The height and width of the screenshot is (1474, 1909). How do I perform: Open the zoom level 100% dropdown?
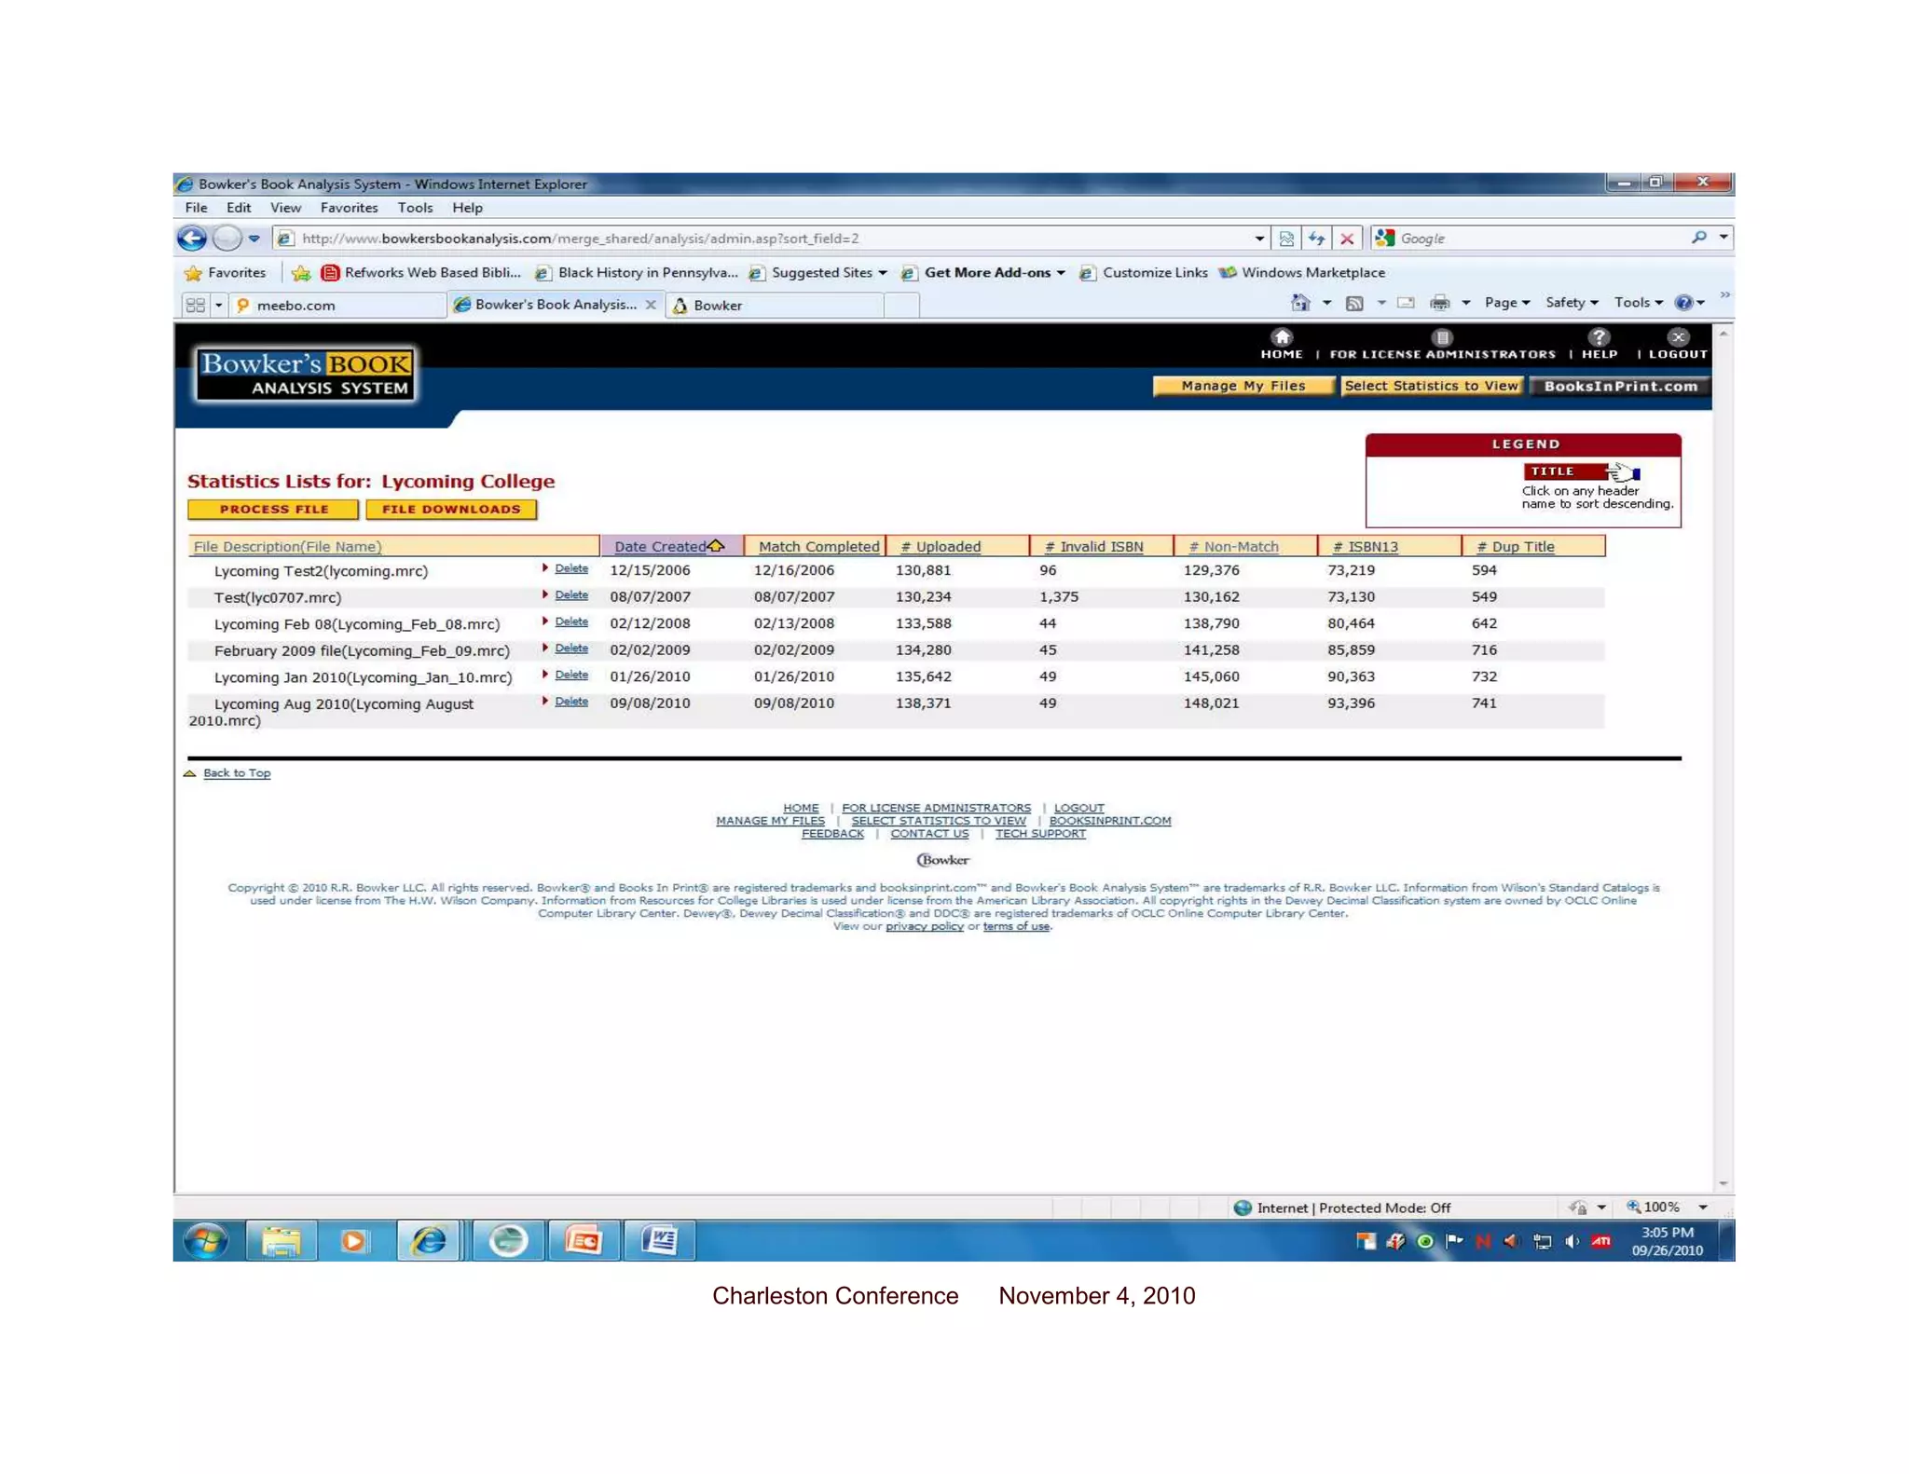coord(1703,1208)
